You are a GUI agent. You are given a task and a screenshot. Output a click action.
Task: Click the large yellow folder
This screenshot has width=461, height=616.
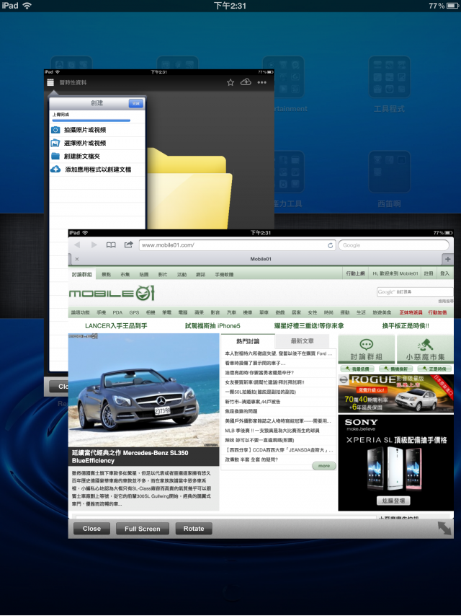[189, 188]
